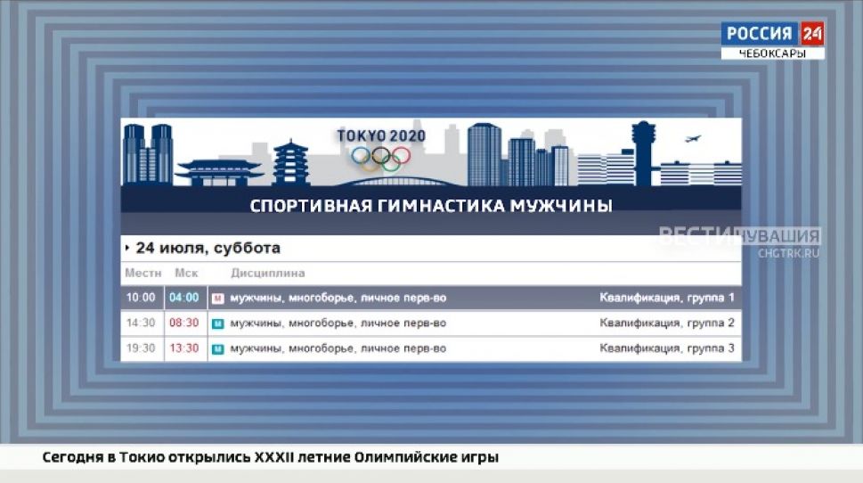Click Квалификация, группа 1
This screenshot has width=863, height=483.
[666, 298]
